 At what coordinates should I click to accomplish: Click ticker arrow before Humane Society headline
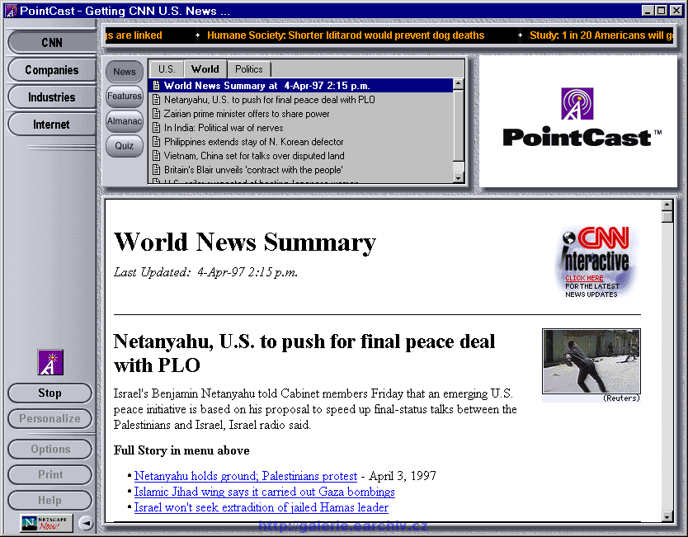tap(198, 35)
